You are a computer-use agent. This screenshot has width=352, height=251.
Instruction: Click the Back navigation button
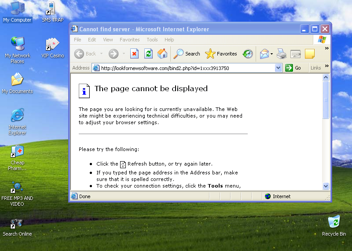(85, 54)
